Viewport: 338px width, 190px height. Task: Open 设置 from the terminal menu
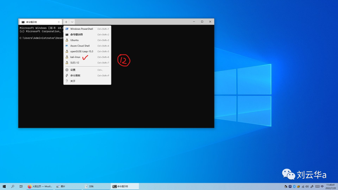pos(87,70)
